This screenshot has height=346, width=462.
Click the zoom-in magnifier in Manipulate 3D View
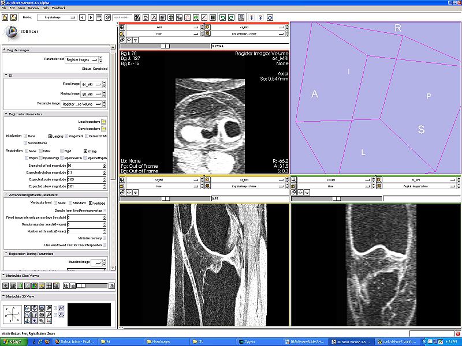pyautogui.click(x=49, y=308)
